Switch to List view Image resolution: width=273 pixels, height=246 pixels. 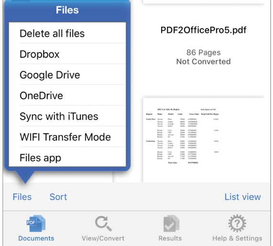pyautogui.click(x=242, y=197)
